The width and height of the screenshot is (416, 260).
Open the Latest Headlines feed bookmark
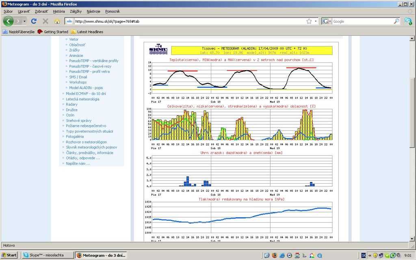87,32
